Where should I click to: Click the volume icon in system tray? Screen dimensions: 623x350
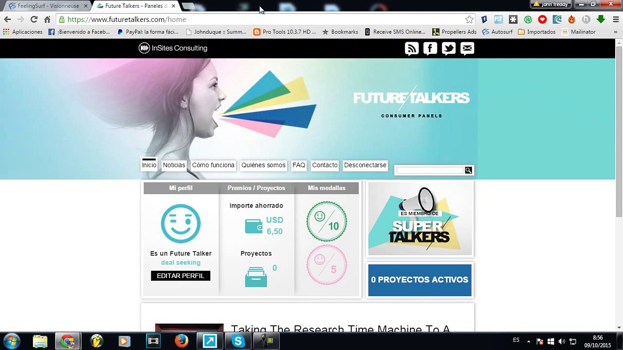(x=562, y=341)
